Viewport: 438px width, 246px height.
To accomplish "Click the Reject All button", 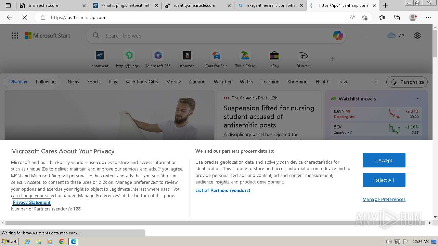I will [x=384, y=180].
